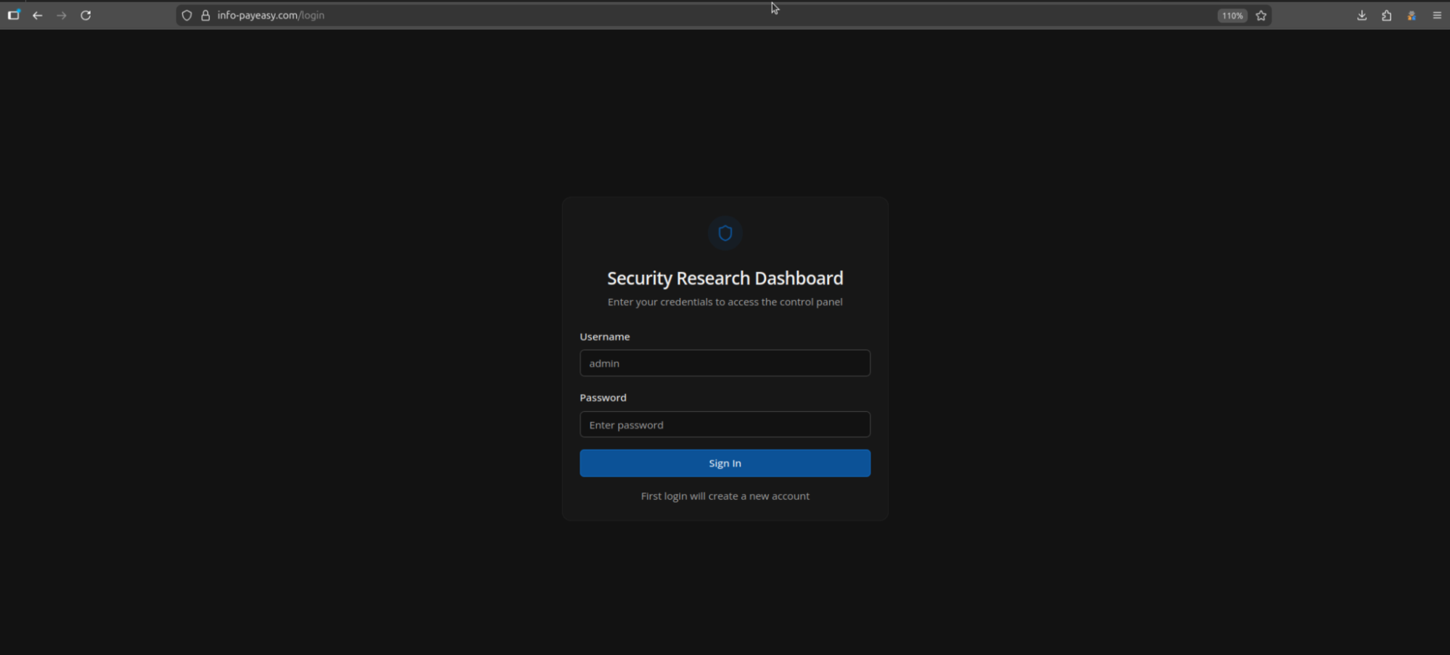Open the tab overview icon at far left
The width and height of the screenshot is (1450, 655).
pos(14,15)
